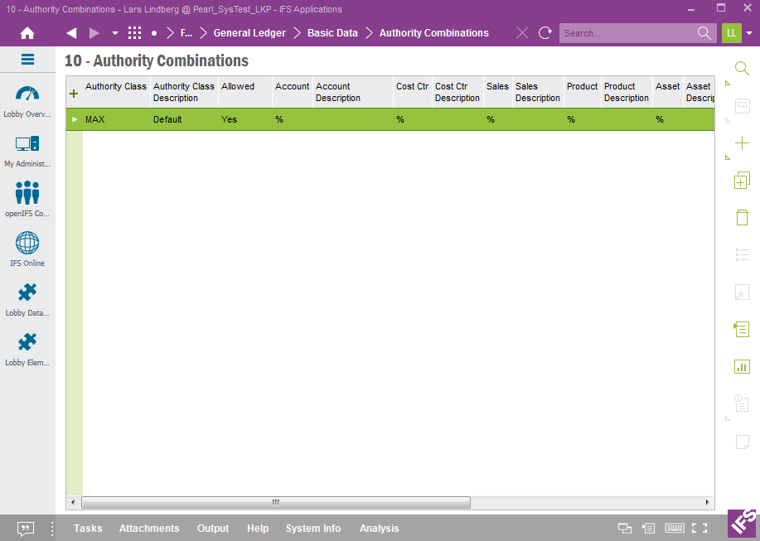The image size is (760, 541).
Task: Click the Home icon in top bar
Action: point(27,33)
